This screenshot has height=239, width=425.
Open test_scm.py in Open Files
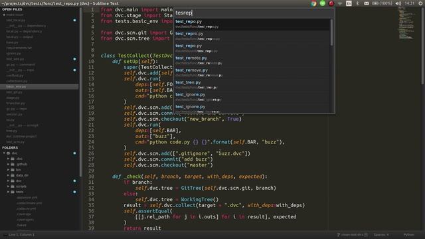coord(15,142)
